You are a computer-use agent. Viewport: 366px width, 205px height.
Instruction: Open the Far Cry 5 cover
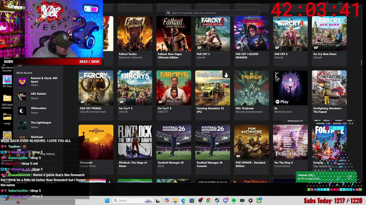[135, 88]
